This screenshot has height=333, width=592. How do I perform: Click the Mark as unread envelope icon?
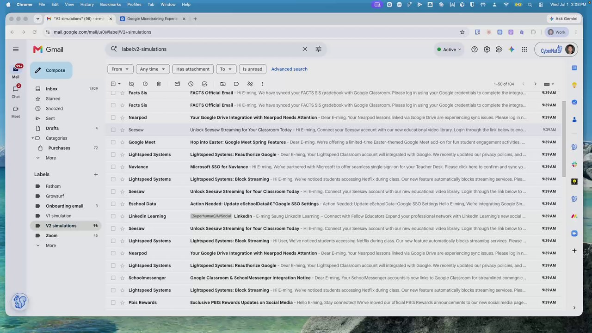coord(177,84)
